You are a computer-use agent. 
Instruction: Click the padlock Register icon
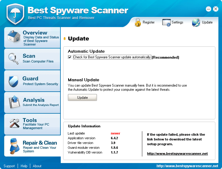138,22
